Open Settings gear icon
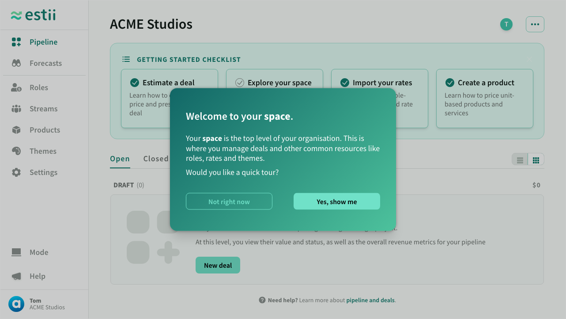The height and width of the screenshot is (319, 566). click(x=16, y=172)
